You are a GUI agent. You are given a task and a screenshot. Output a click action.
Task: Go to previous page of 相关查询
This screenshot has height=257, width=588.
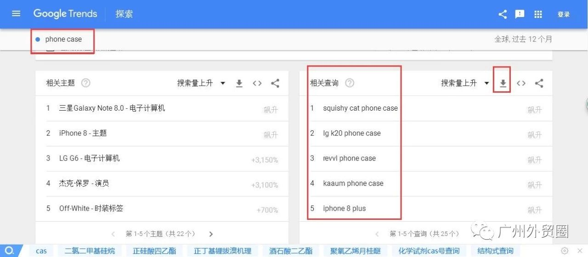[x=377, y=234]
